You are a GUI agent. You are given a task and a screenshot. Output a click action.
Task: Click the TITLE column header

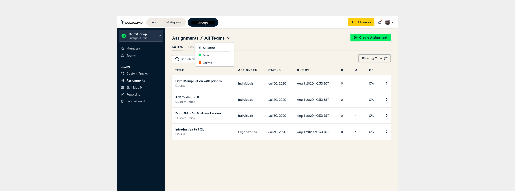(180, 70)
